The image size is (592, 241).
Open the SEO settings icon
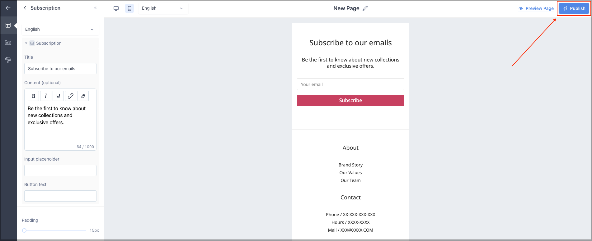pyautogui.click(x=8, y=43)
